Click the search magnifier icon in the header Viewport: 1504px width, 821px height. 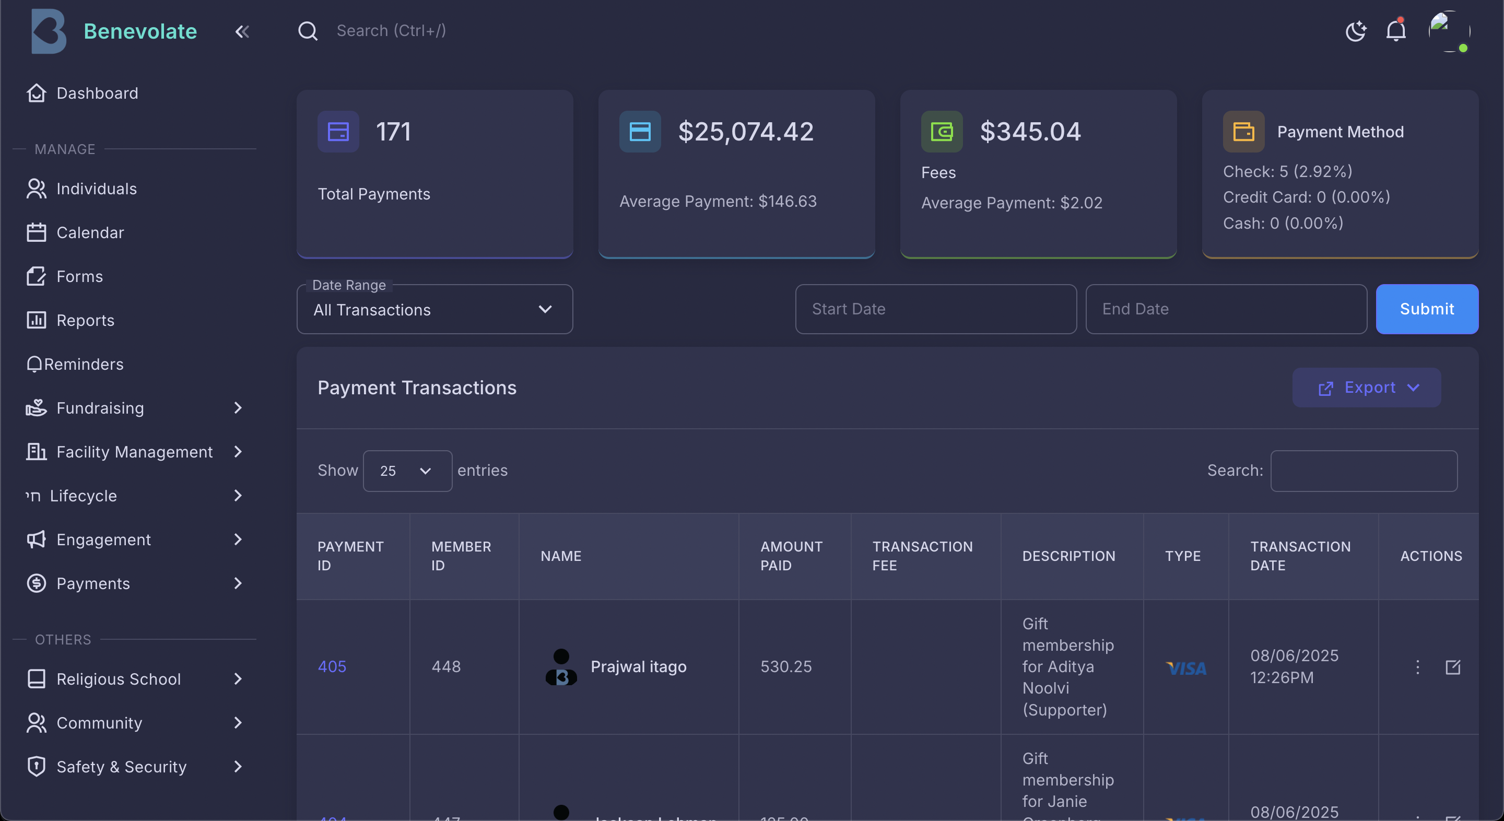(308, 30)
